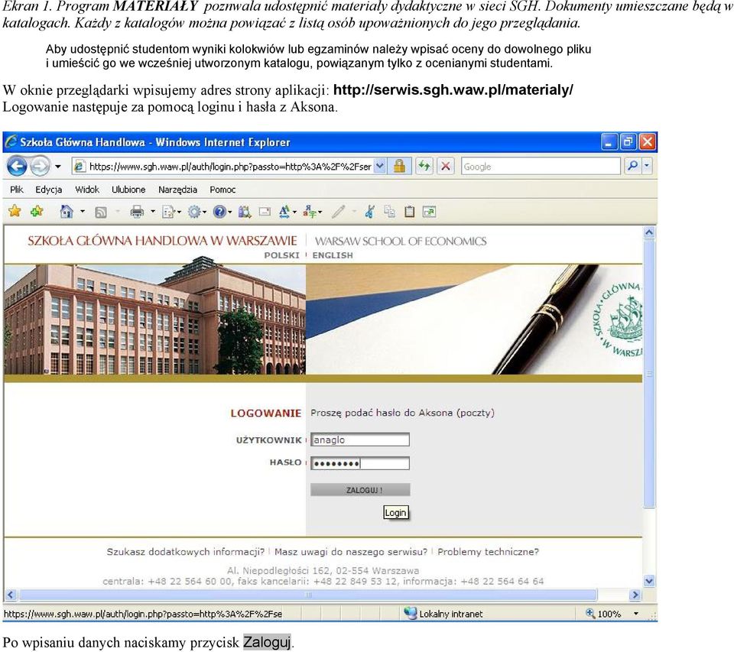Click the horizontal scrollbar right arrow
The image size is (734, 652).
pos(635,595)
